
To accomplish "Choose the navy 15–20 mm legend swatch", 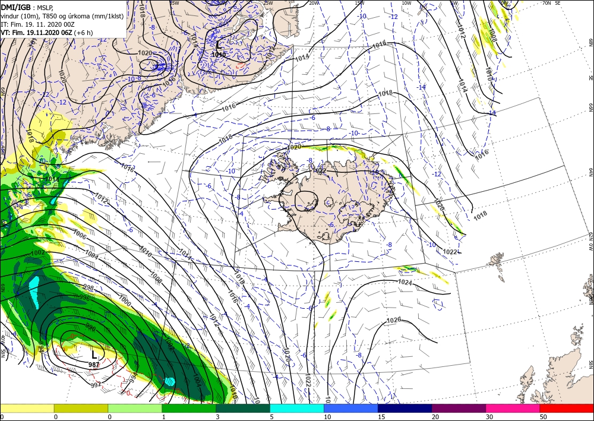I will (405, 408).
